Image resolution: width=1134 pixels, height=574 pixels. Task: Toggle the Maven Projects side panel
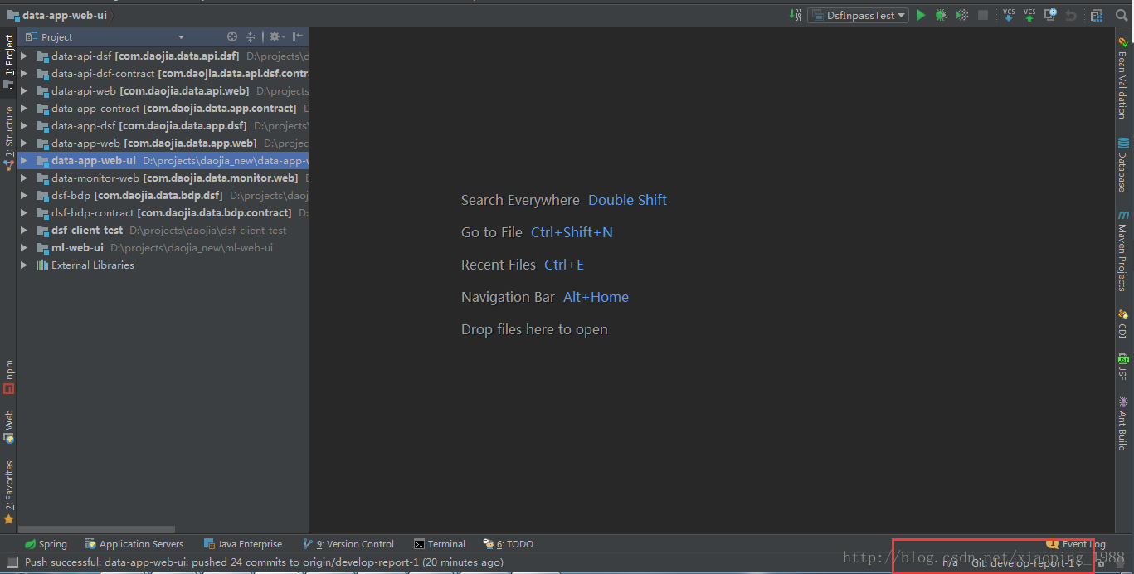pos(1122,250)
